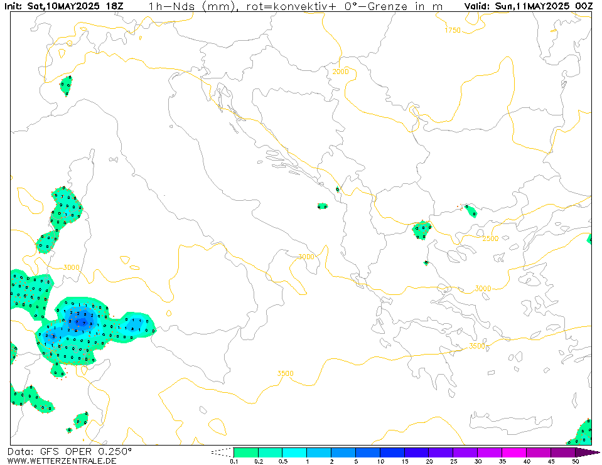Click the 3000 label by Italy's heel
The image size is (602, 465).
306,257
